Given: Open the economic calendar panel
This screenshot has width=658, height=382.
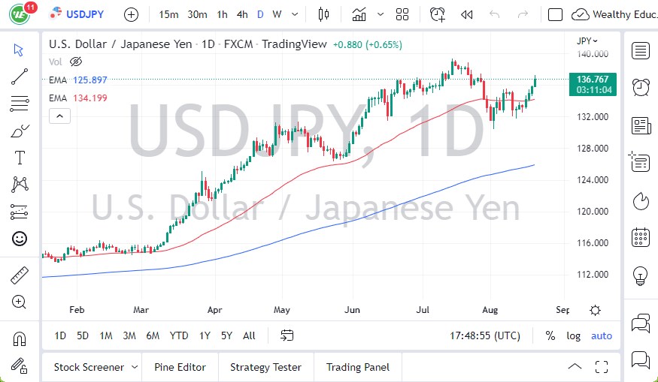Looking at the screenshot, I should click(641, 237).
